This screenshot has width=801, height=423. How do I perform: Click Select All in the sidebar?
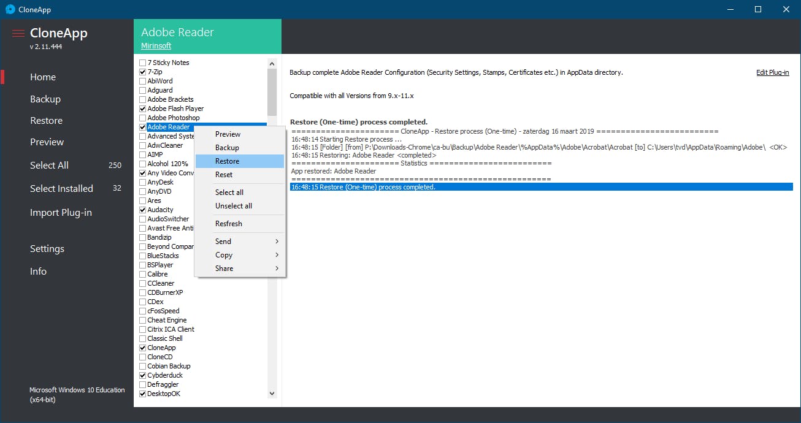[x=50, y=166]
